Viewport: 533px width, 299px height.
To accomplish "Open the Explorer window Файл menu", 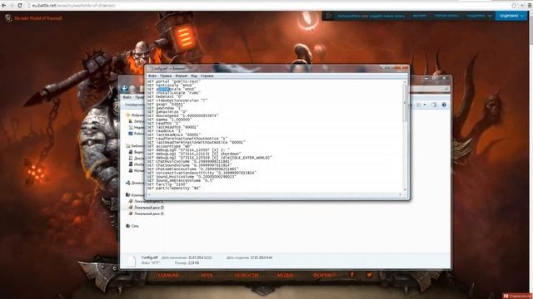I will coord(127,97).
